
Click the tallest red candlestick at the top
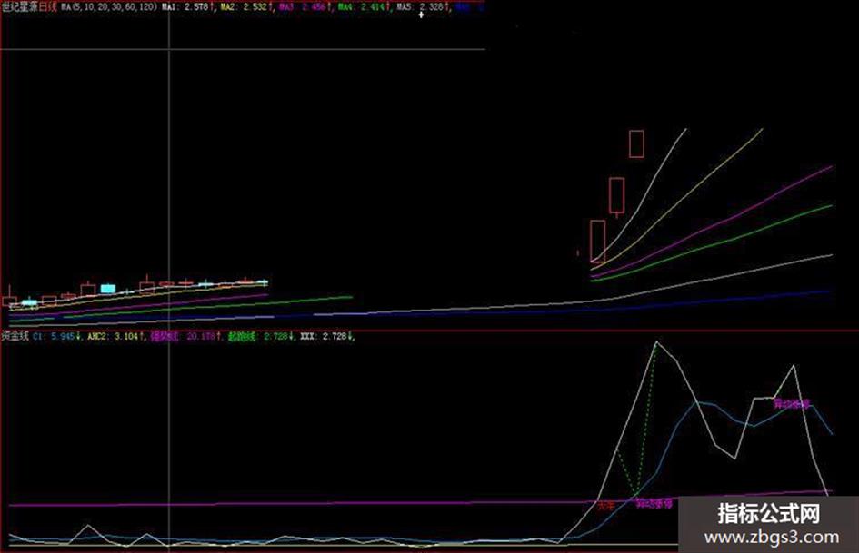pyautogui.click(x=636, y=144)
